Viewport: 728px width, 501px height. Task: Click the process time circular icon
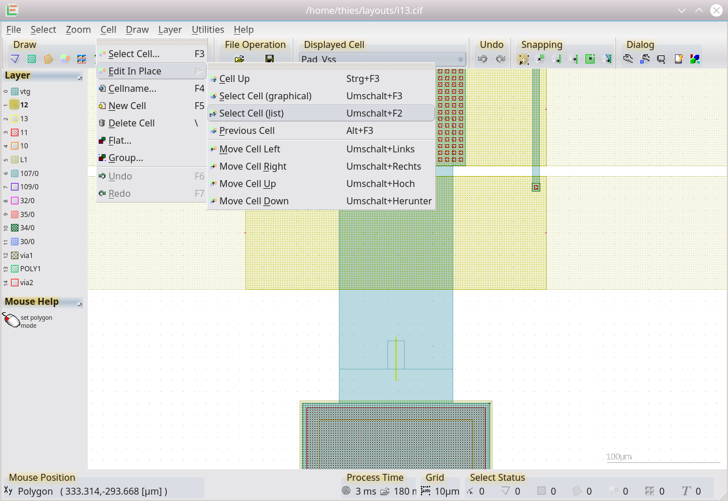[x=346, y=491]
